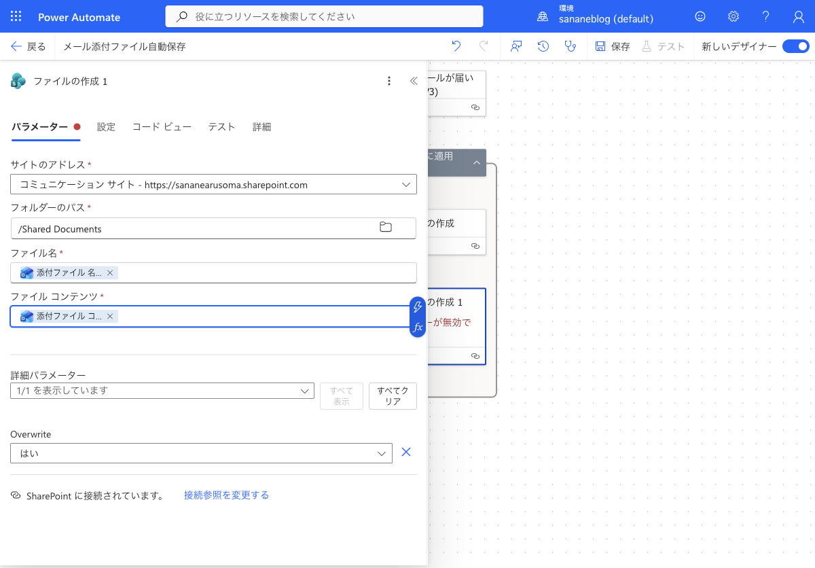Viewport: 815px width, 568px height.
Task: Open the version history clock icon
Action: [x=543, y=46]
